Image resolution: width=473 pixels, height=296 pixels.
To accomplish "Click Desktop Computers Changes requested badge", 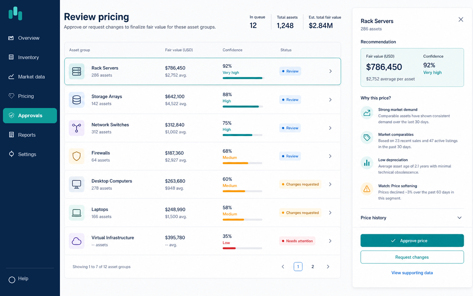I will [x=300, y=184].
